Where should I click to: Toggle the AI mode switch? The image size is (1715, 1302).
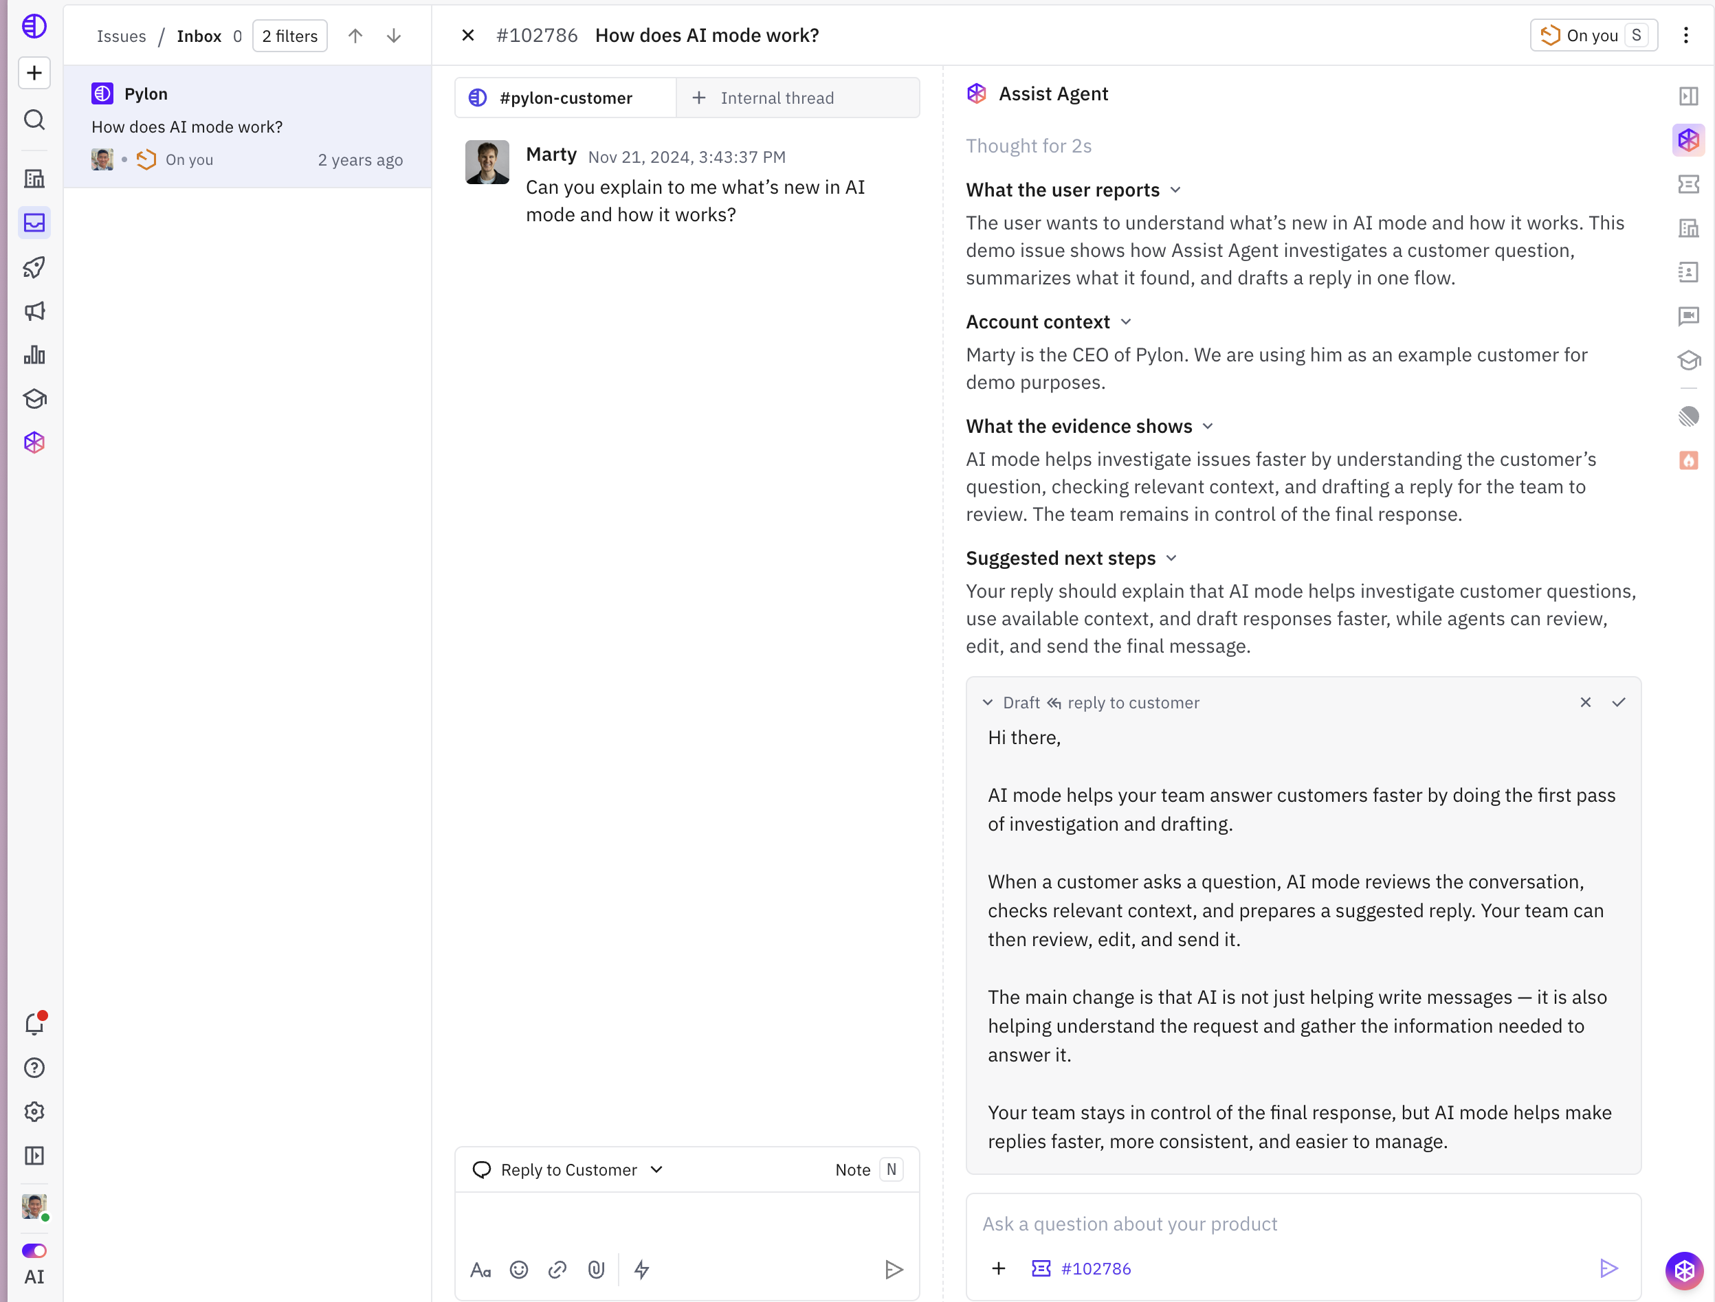click(x=34, y=1251)
